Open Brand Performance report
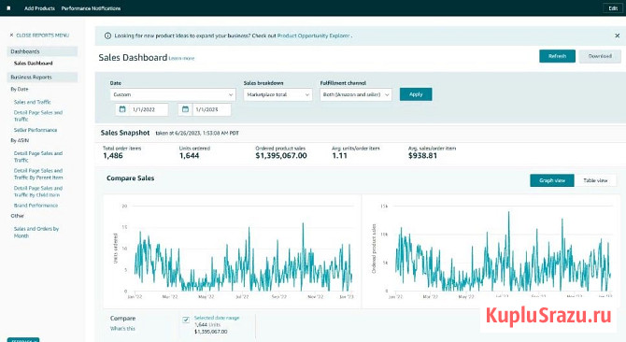 tap(36, 206)
